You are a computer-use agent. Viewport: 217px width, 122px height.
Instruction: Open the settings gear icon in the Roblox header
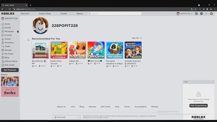[211, 14]
